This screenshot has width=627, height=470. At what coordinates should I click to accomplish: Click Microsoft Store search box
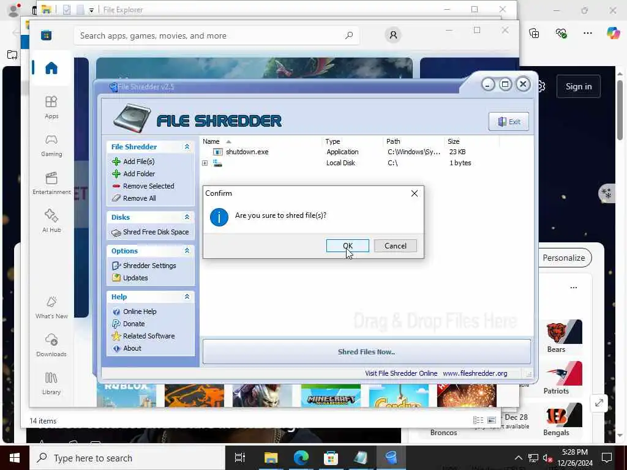pos(216,35)
